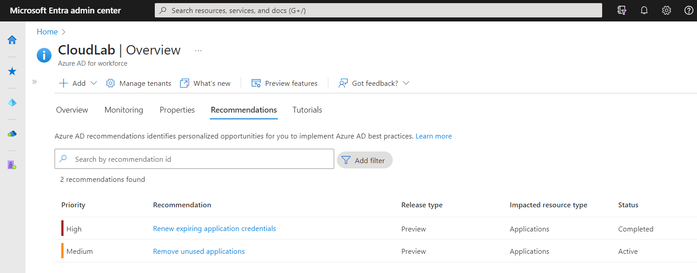Click the Completed status cell
The height and width of the screenshot is (273, 697).
click(636, 229)
